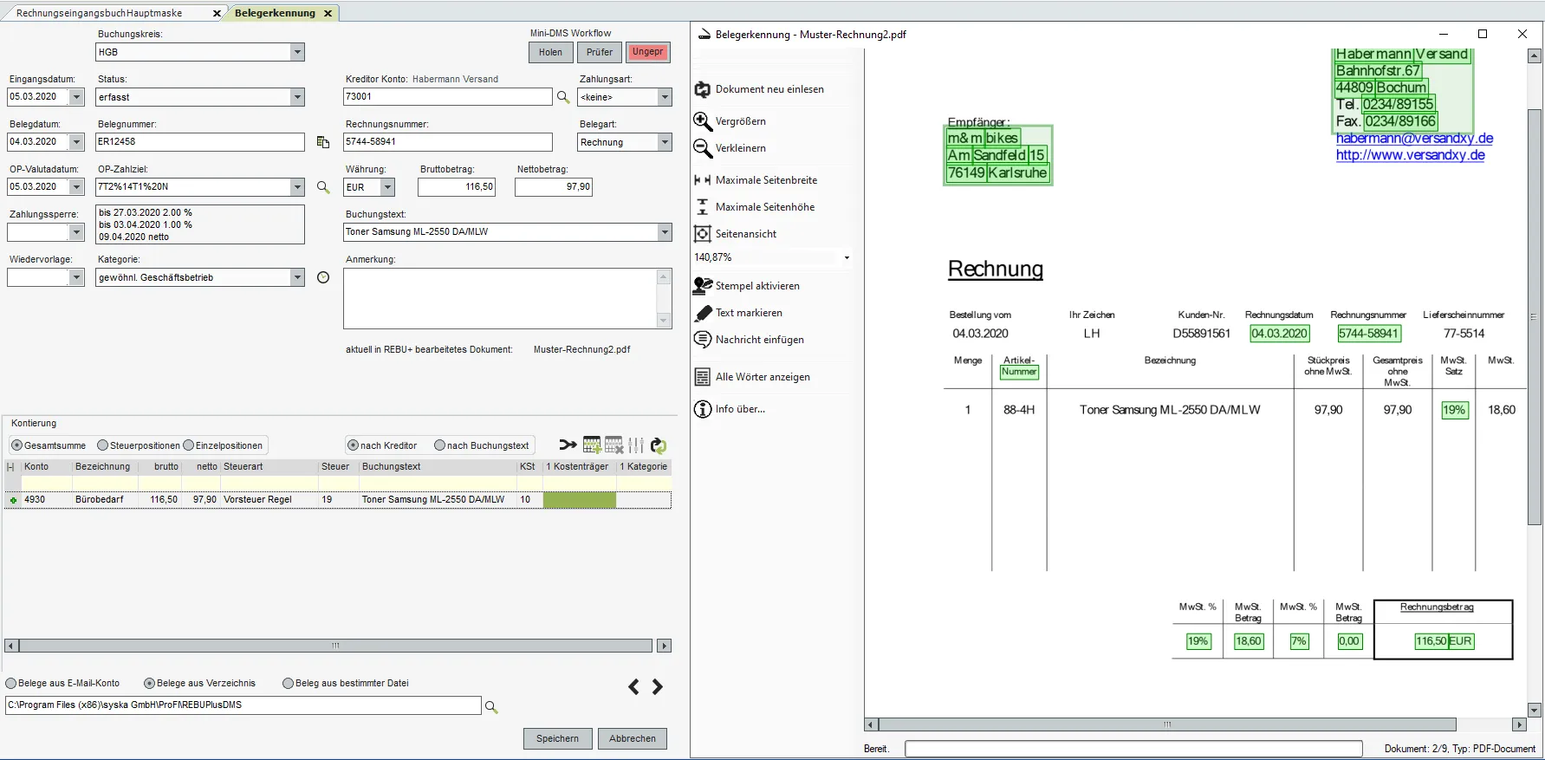Go to next Beleg with right arrow
Image resolution: width=1545 pixels, height=760 pixels.
point(658,687)
